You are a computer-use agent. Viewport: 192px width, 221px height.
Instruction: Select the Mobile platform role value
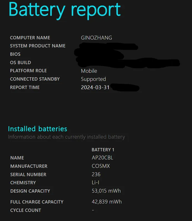89,71
